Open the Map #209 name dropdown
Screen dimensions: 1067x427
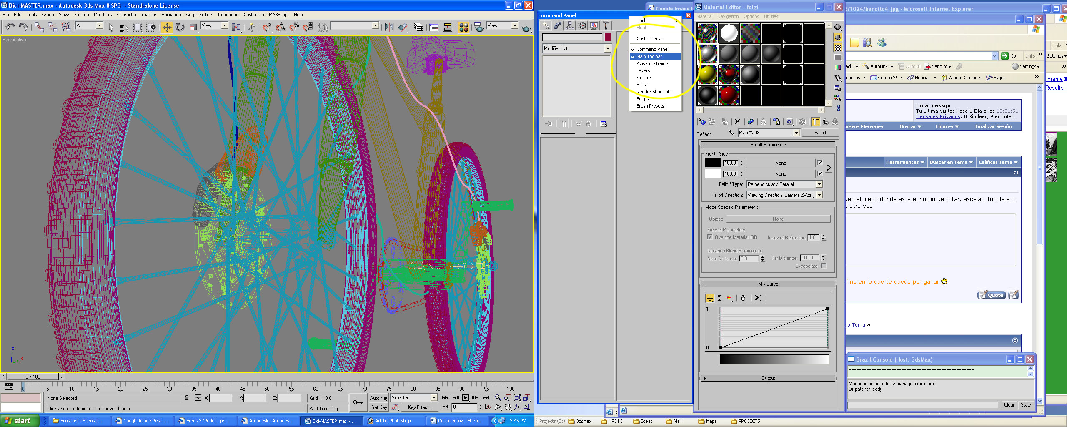(769, 133)
